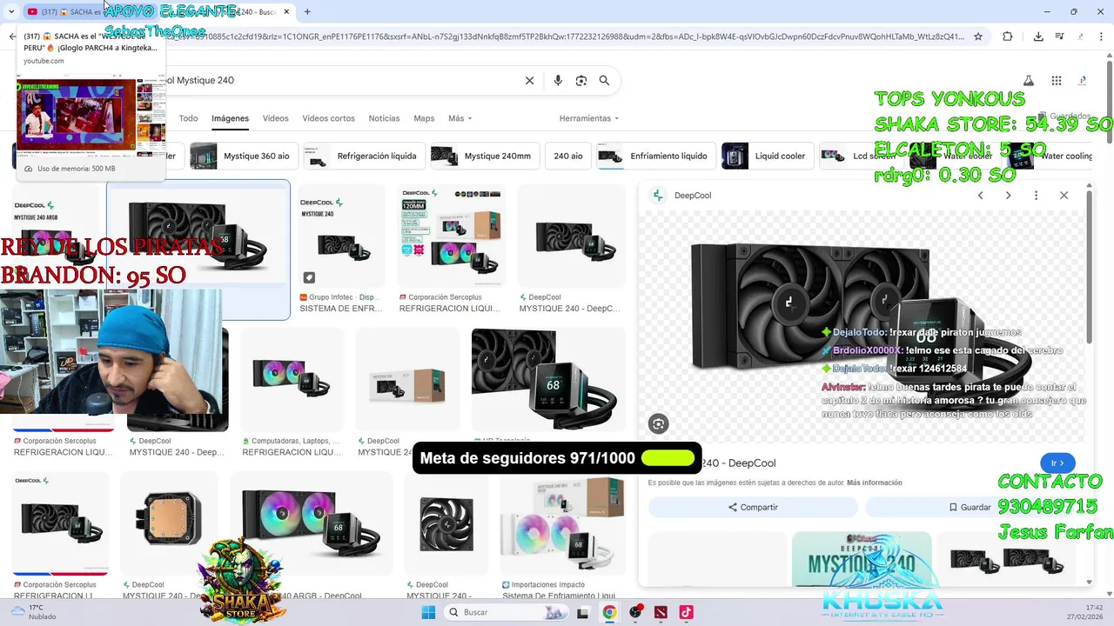Open the weather widget showing 17°C
1114x626 pixels.
click(x=35, y=612)
